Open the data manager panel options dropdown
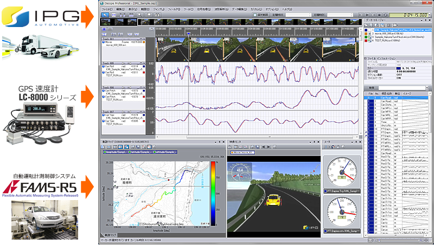Screen dimensions: 434x245 point(422,21)
